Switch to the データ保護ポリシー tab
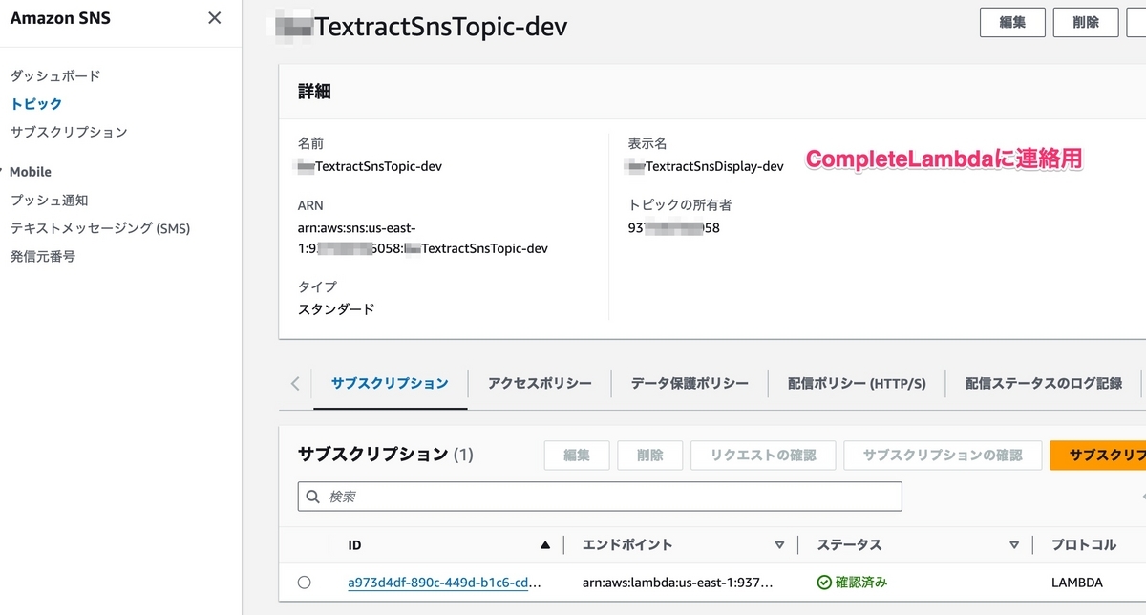Viewport: 1146px width, 615px height. pyautogui.click(x=690, y=383)
